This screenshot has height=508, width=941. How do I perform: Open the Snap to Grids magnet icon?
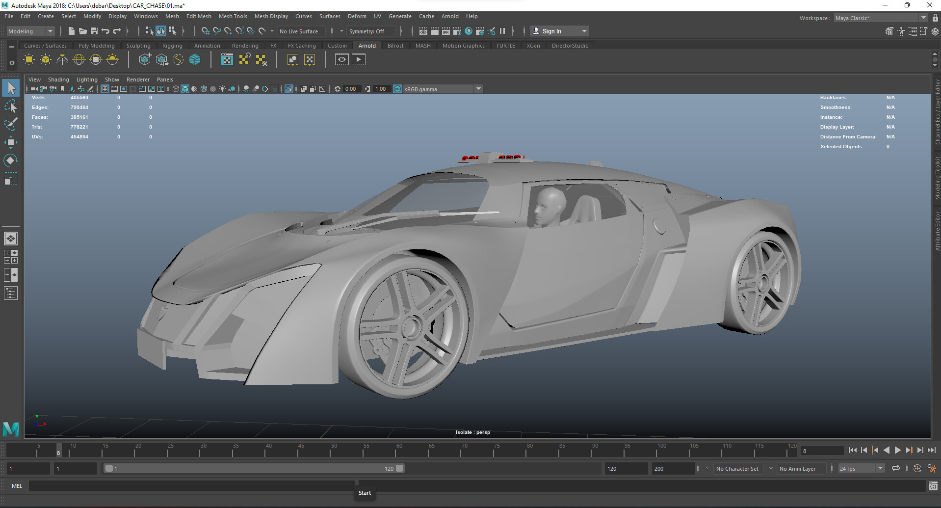coord(206,30)
